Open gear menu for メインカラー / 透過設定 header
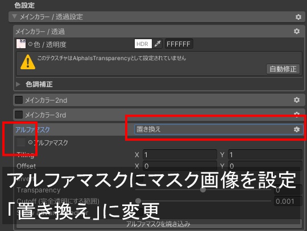Image resolution: width=307 pixels, height=231 pixels. click(x=298, y=17)
